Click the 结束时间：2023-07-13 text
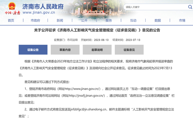 [x=126, y=40]
